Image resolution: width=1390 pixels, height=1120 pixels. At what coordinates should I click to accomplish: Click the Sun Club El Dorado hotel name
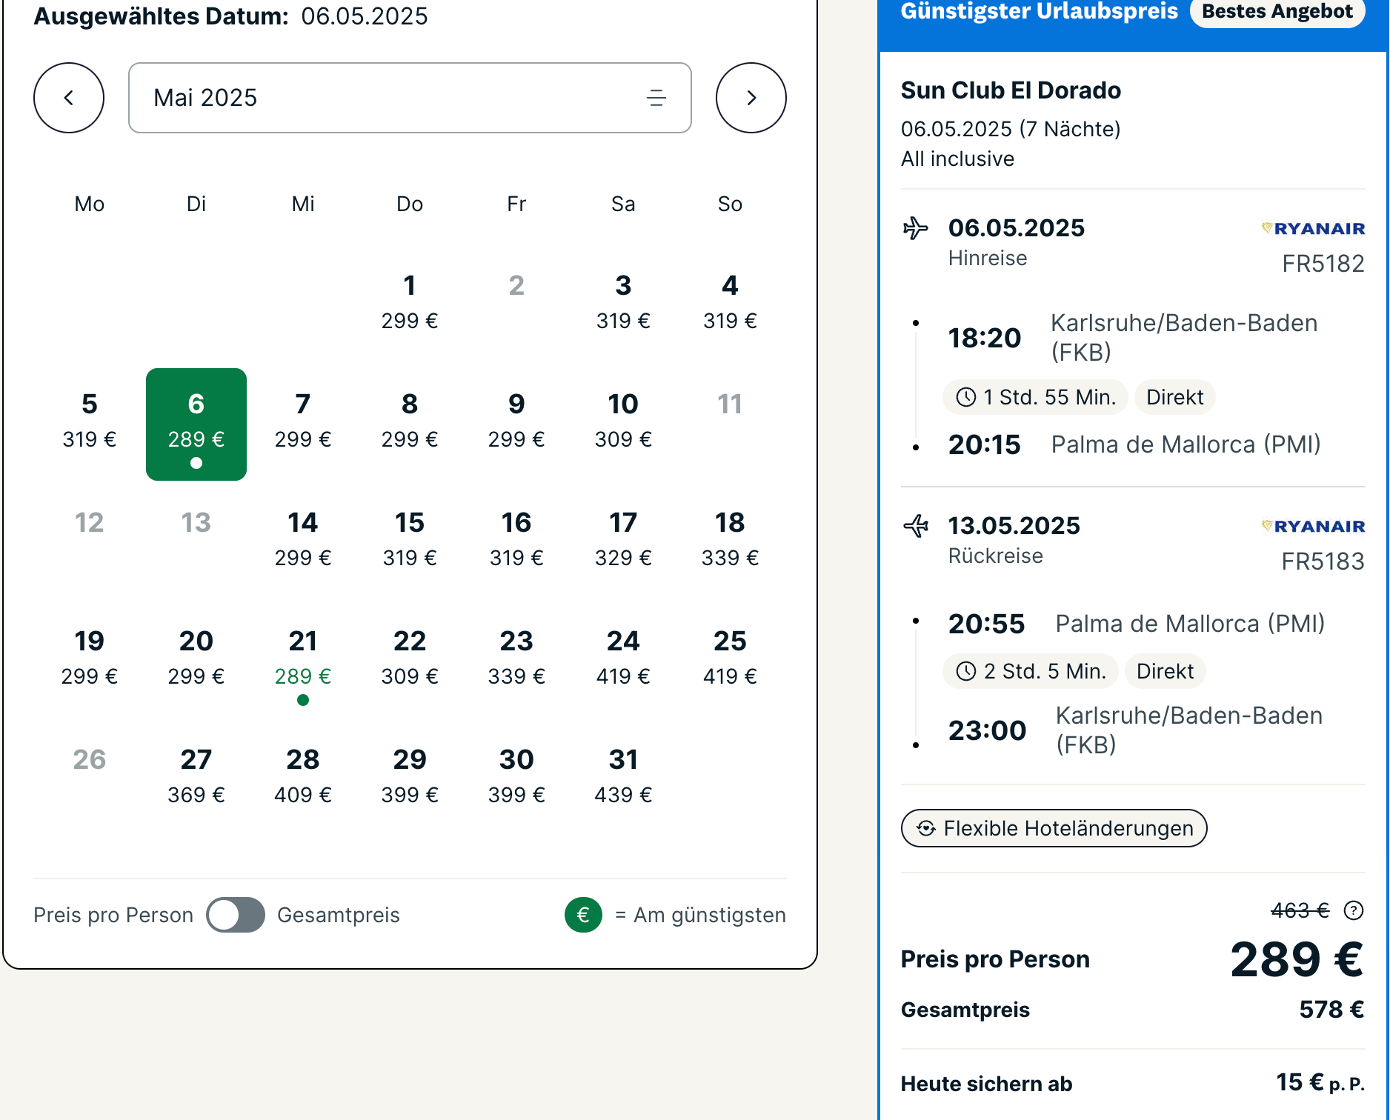tap(1011, 90)
